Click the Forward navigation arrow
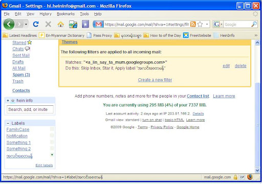This screenshot has width=262, height=184. [x=19, y=25]
